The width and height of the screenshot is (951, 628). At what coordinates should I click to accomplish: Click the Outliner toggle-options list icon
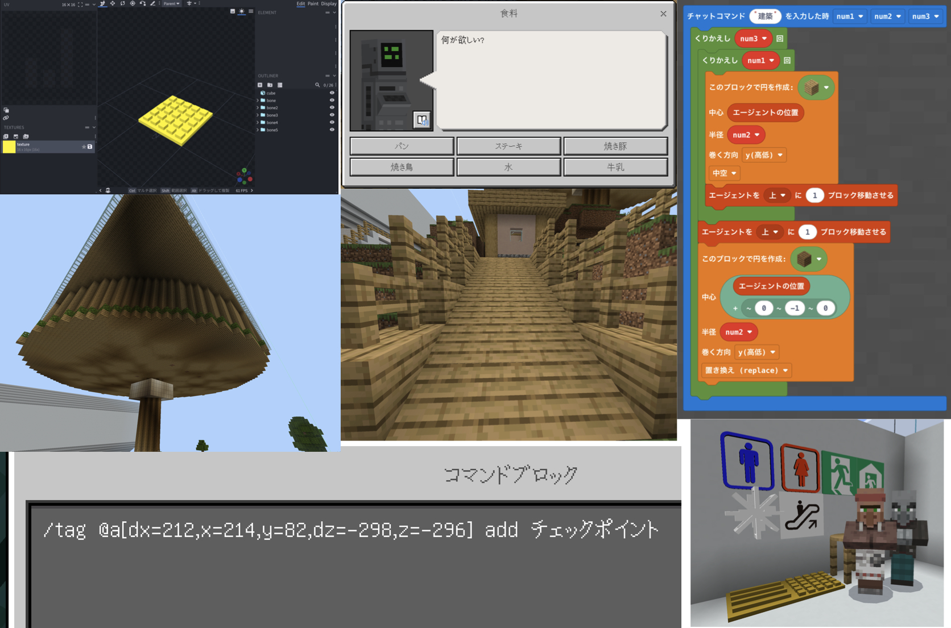(280, 85)
